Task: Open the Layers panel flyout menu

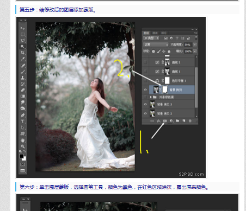Action: point(195,33)
